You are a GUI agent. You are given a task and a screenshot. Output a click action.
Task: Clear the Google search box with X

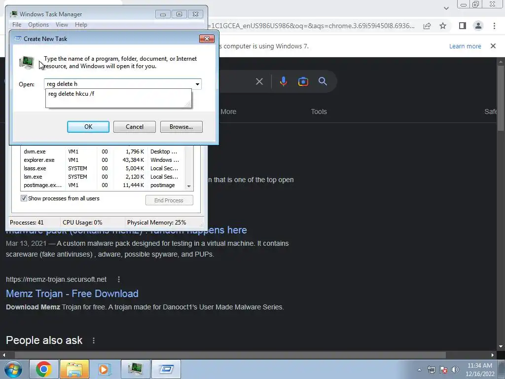(x=259, y=81)
